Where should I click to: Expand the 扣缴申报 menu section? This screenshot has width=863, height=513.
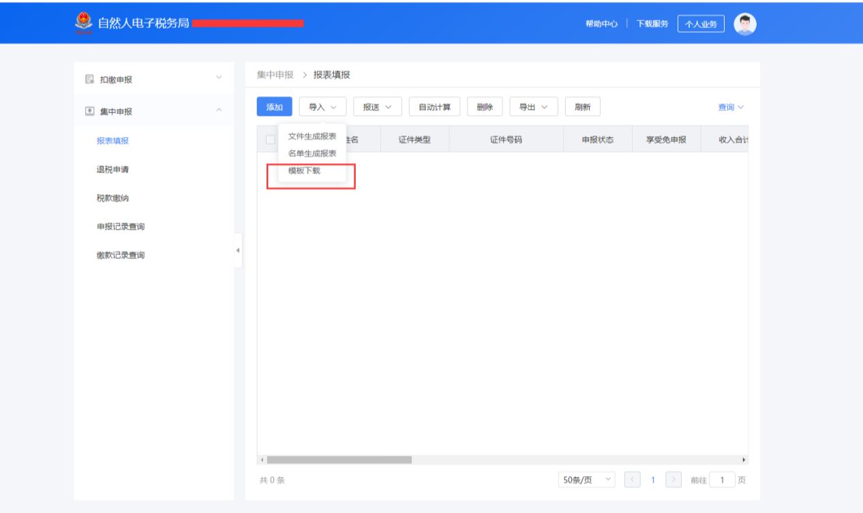coord(219,78)
